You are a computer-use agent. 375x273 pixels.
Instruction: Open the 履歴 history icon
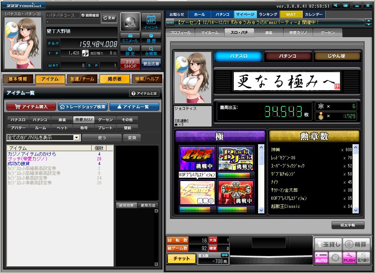151,38
